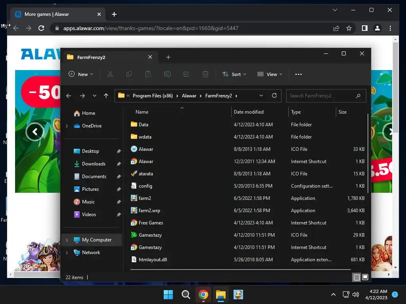Image resolution: width=406 pixels, height=304 pixels.
Task: Bookmark this page with the Chrome star icon
Action: 349,28
